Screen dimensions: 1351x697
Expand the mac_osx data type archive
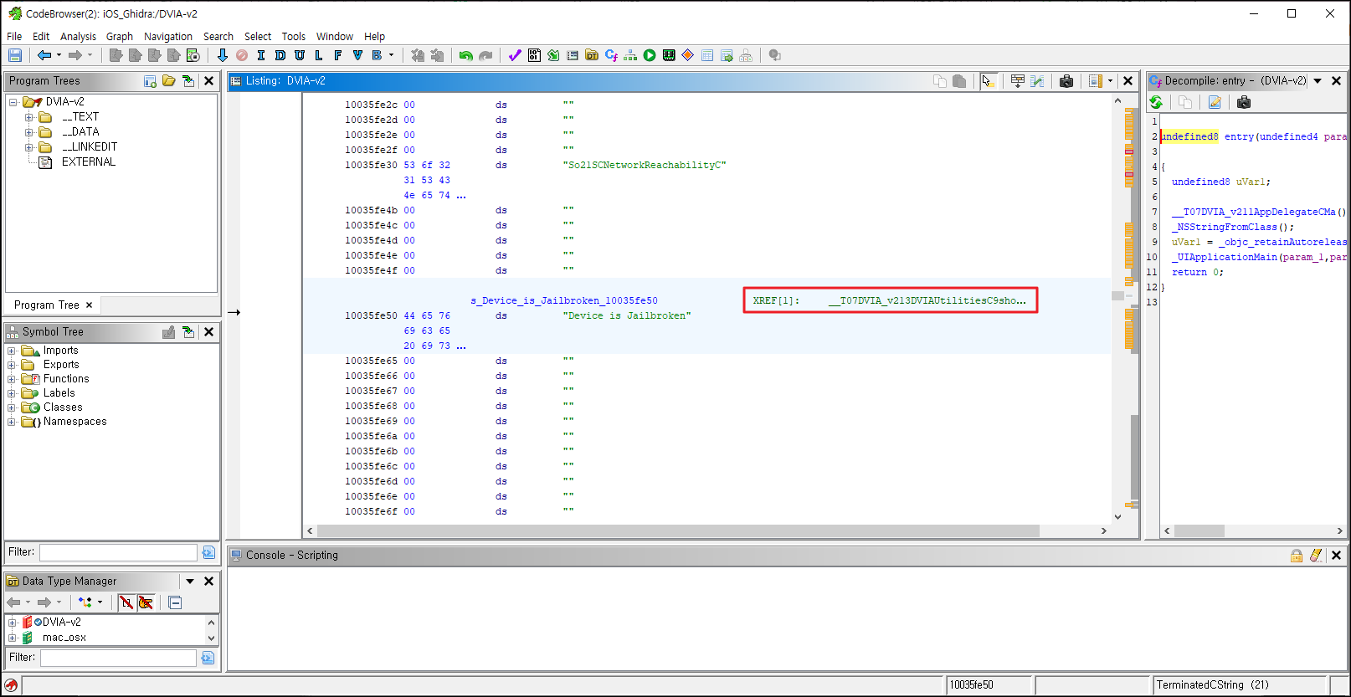point(12,638)
